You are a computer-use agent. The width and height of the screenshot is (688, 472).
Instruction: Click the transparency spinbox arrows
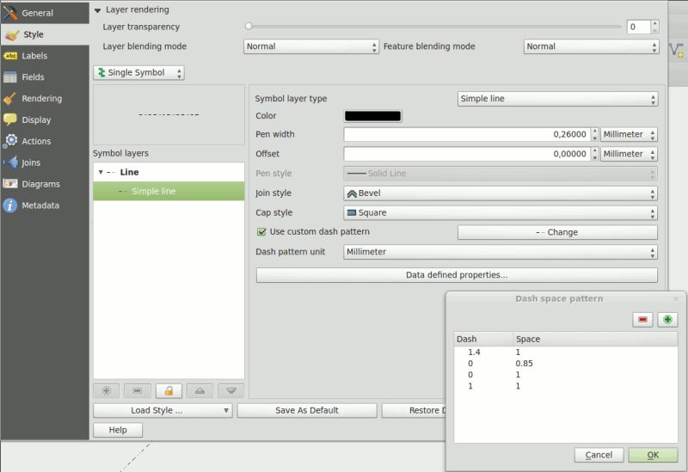click(654, 27)
